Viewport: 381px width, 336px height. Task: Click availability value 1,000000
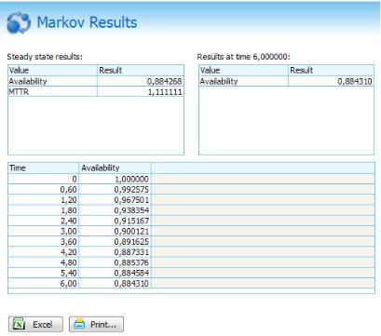(x=131, y=179)
